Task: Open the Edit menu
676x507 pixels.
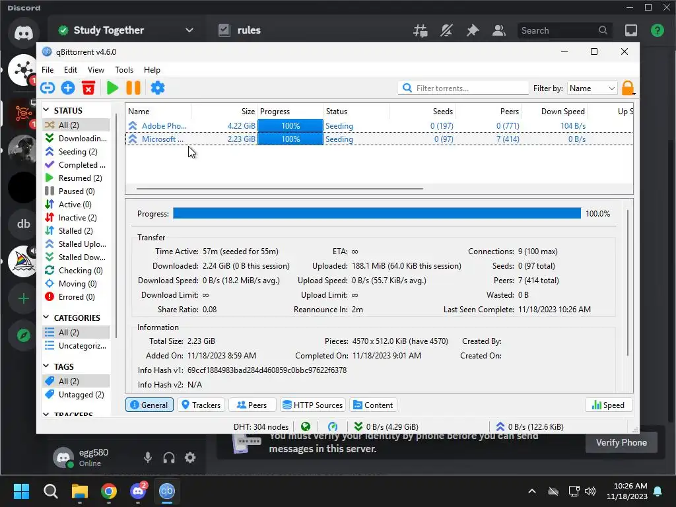Action: click(70, 70)
